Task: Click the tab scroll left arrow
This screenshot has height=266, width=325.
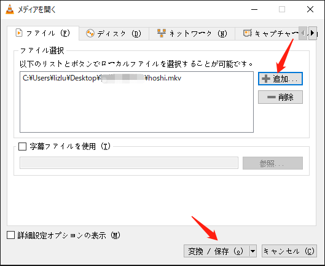Action: click(x=303, y=33)
